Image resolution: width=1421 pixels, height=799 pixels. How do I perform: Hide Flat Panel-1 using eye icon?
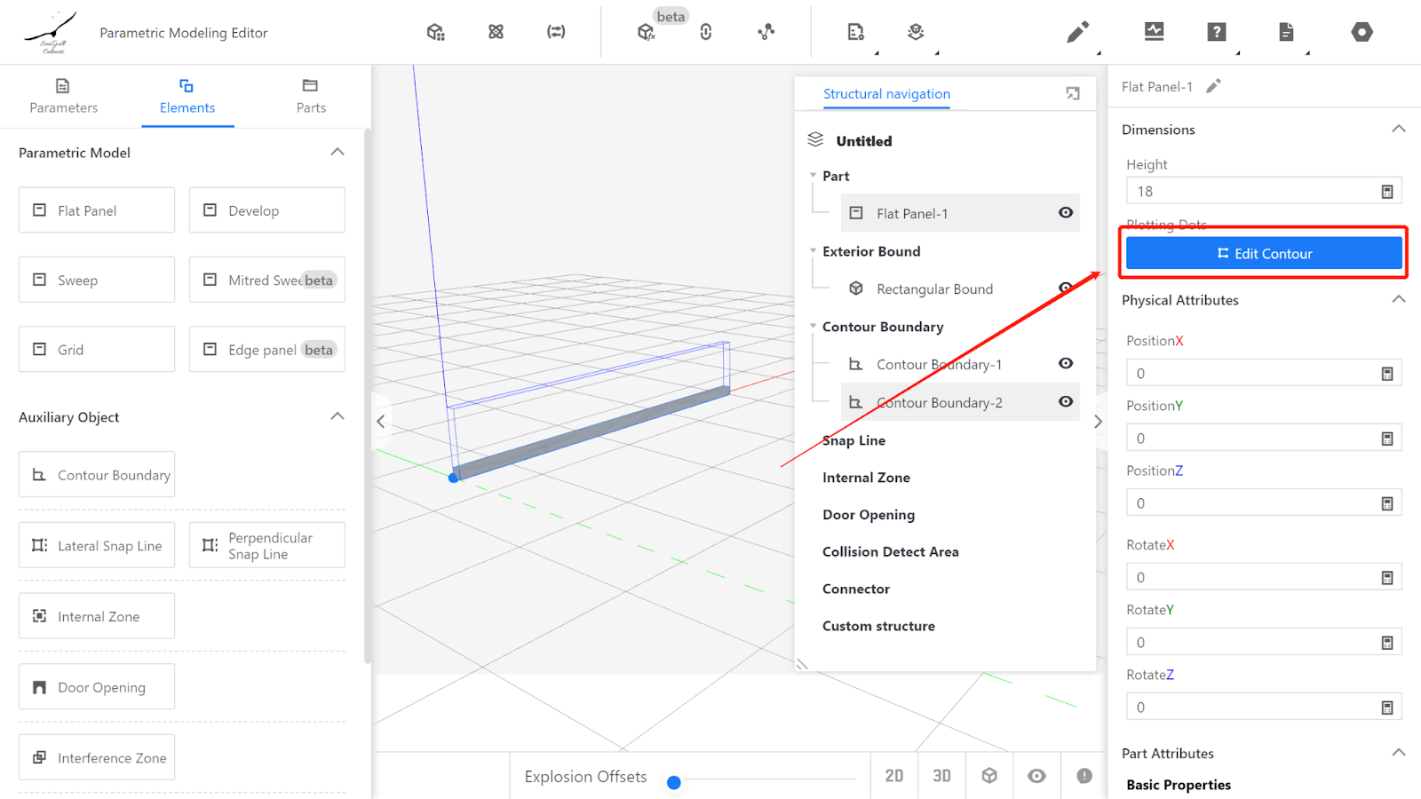click(x=1066, y=213)
